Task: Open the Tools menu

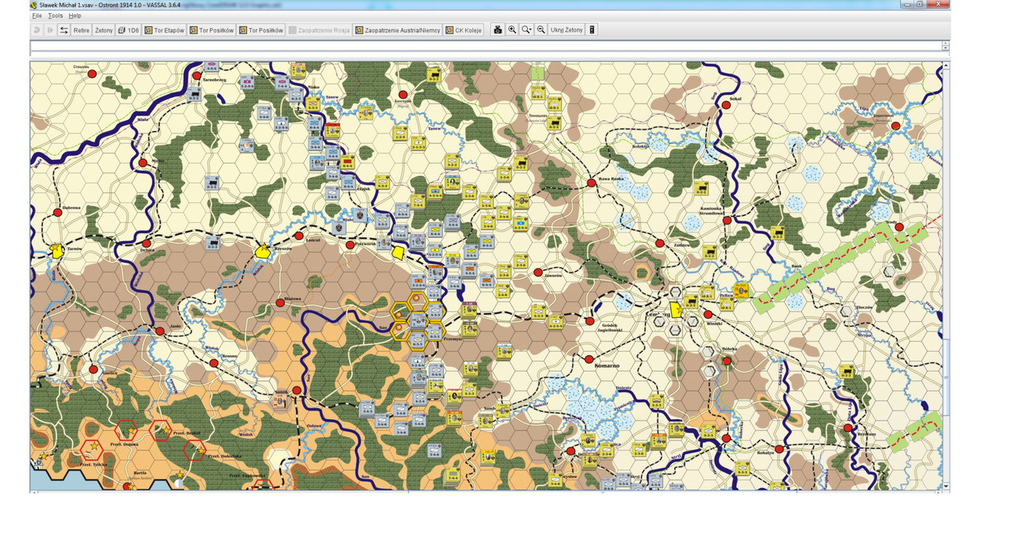Action: (x=55, y=16)
